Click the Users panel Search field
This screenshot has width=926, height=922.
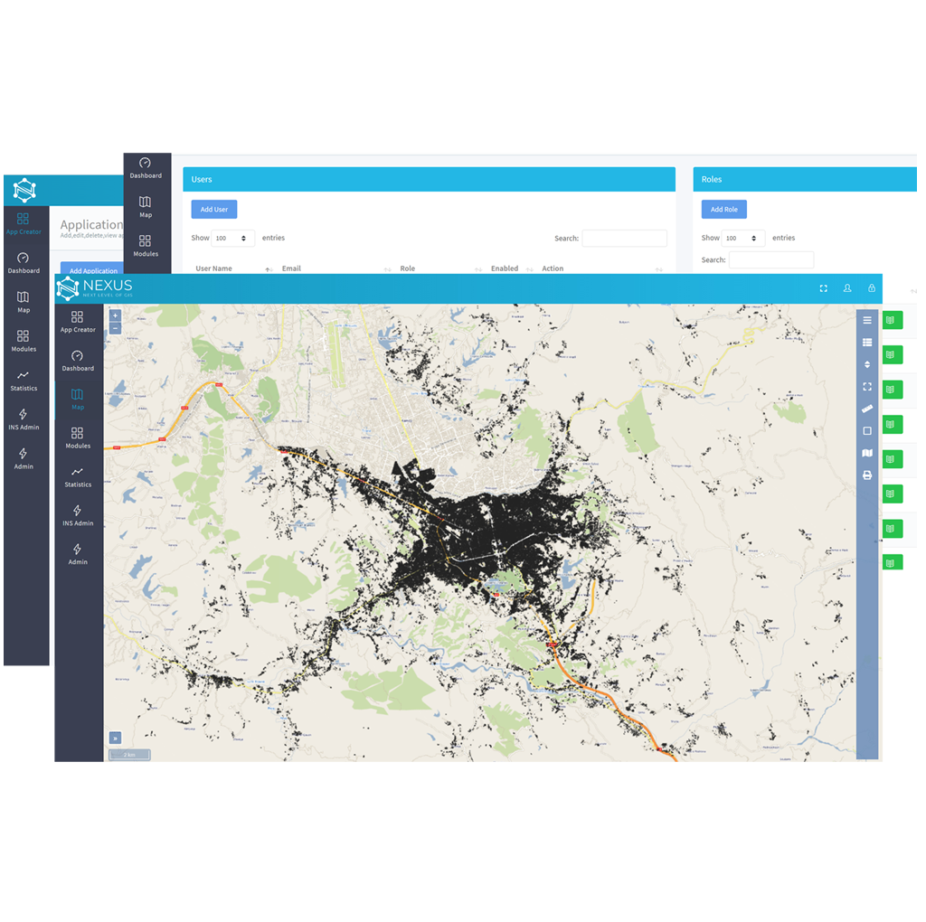pos(624,239)
